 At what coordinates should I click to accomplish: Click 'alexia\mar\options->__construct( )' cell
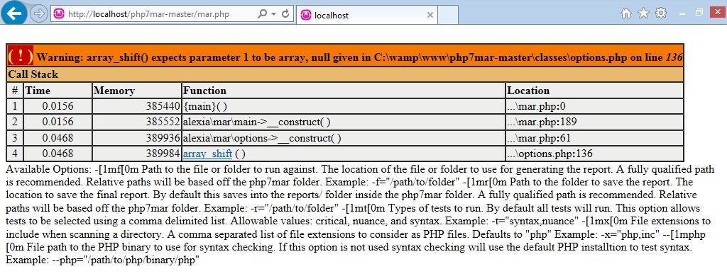pos(343,138)
